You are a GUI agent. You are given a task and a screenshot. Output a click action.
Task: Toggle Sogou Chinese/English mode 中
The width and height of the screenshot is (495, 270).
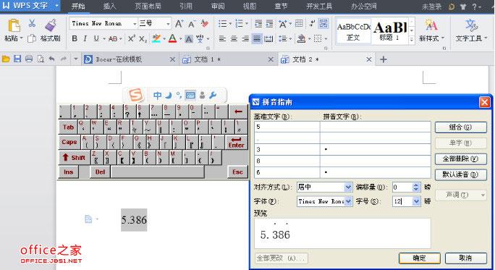pos(157,95)
